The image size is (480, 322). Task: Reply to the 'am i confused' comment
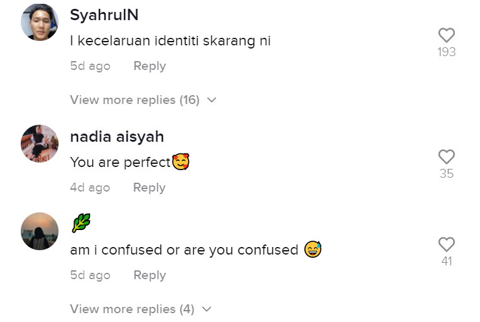click(149, 275)
